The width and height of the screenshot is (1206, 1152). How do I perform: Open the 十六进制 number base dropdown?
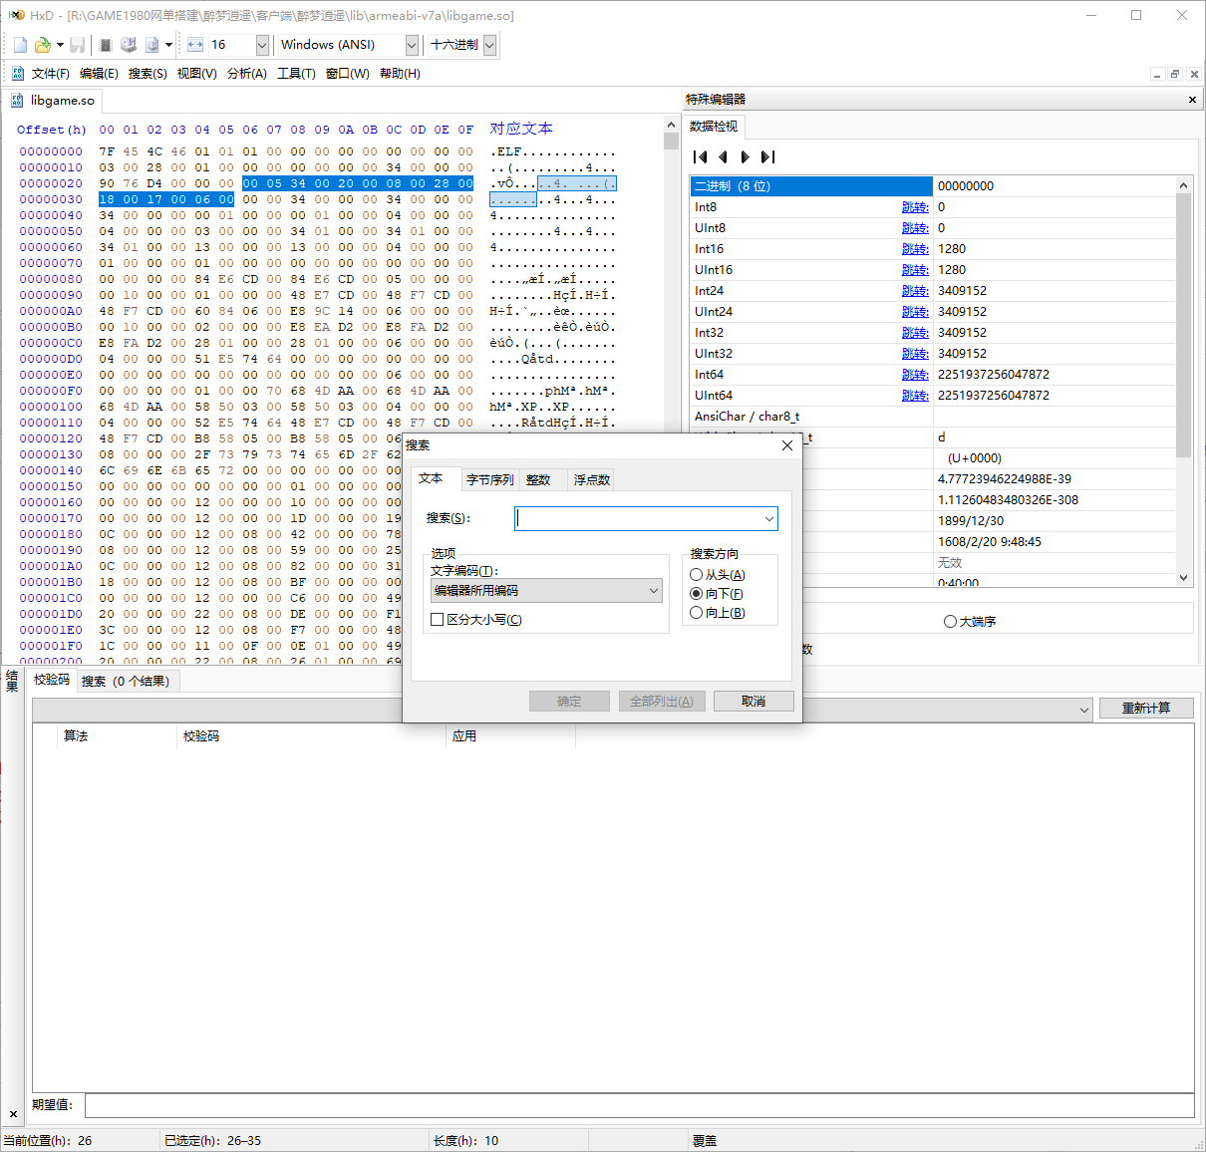489,45
